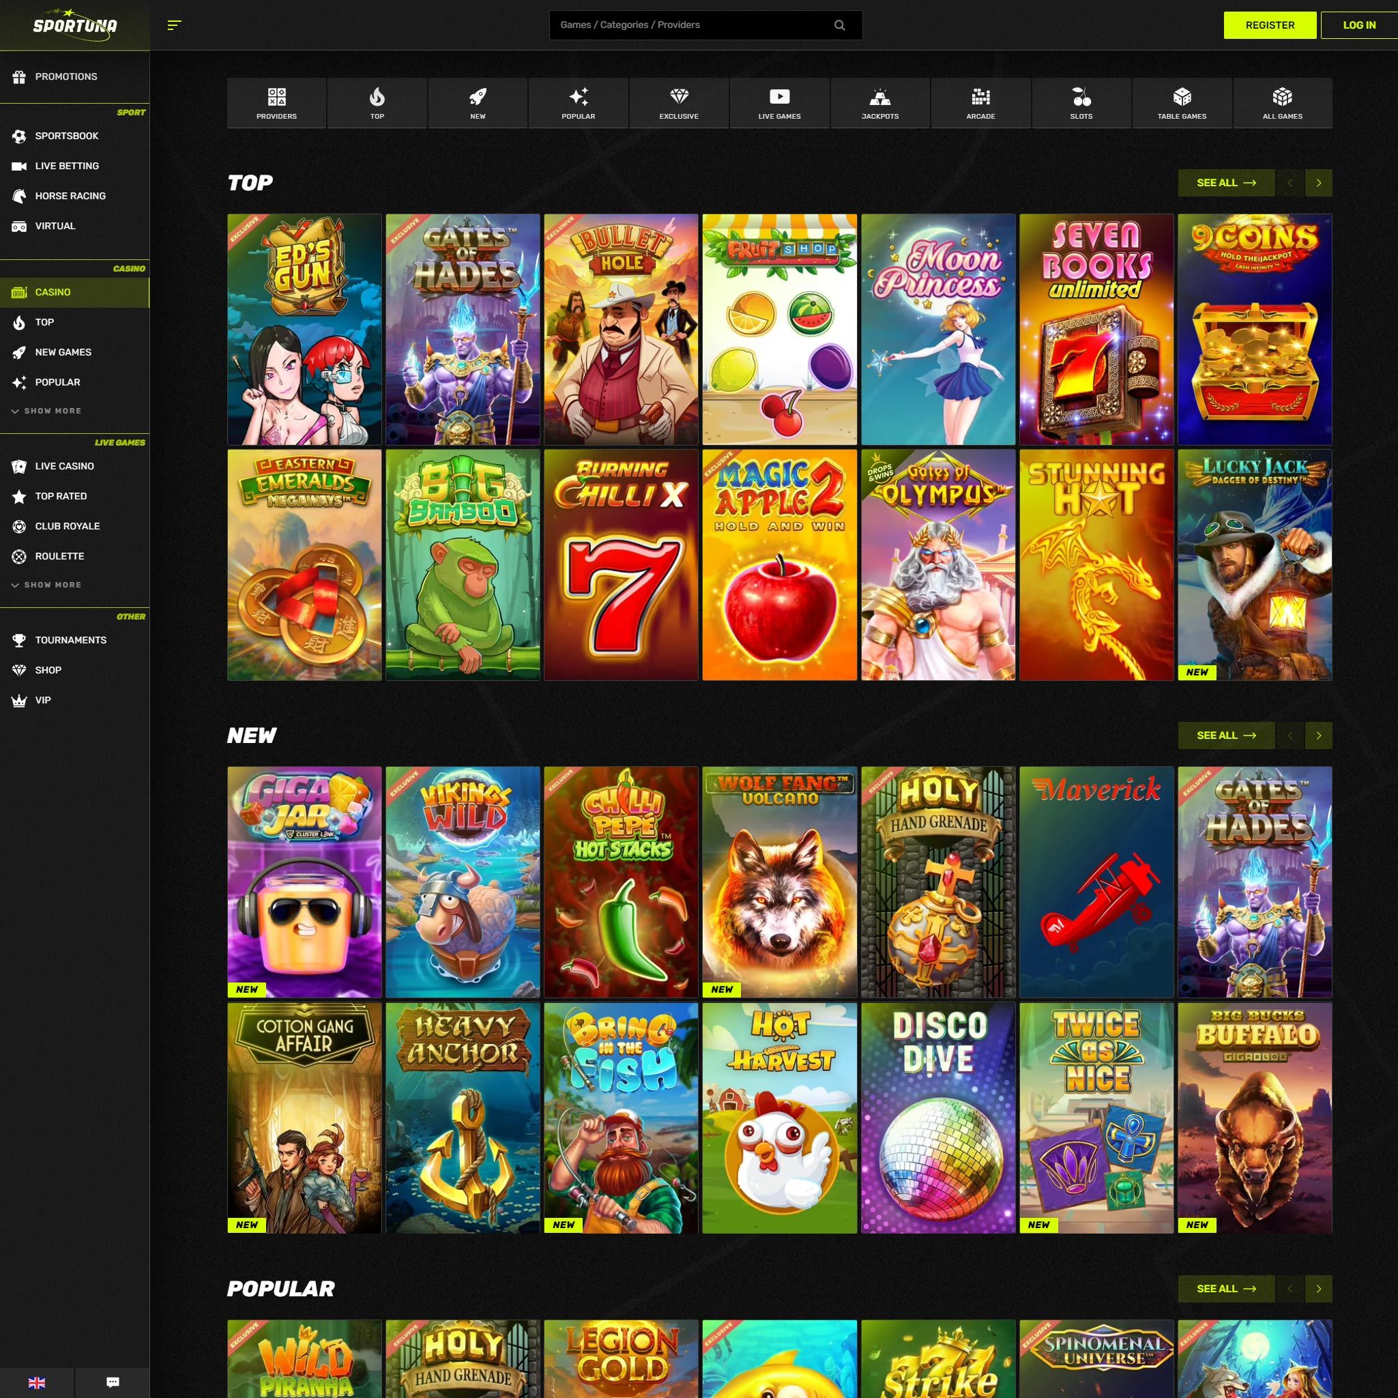The image size is (1398, 1398).
Task: Focus the Games/Categories/Providers search field
Action: [705, 25]
